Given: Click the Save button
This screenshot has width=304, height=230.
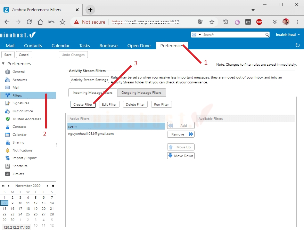Looking at the screenshot, I should click(8, 55).
